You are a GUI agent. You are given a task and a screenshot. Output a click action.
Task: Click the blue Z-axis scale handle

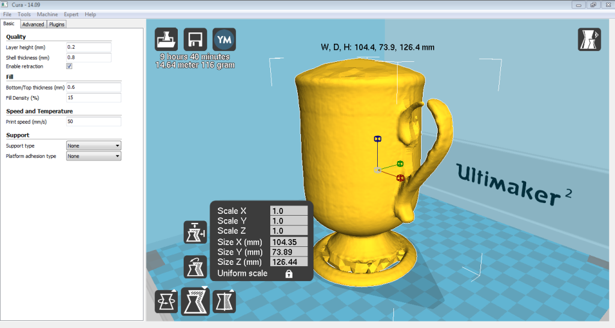(x=378, y=139)
